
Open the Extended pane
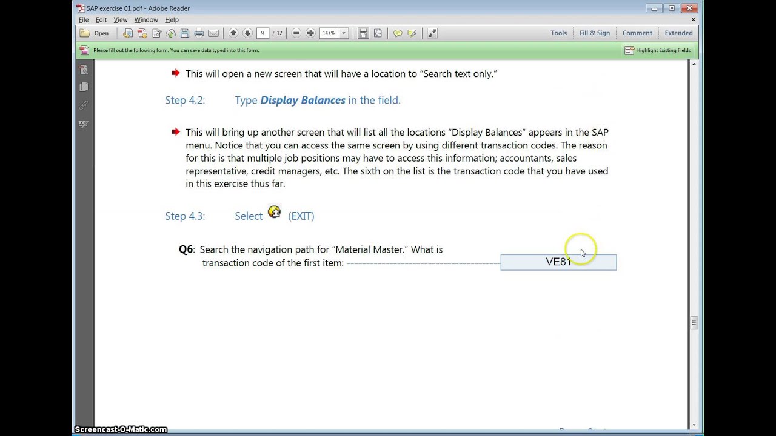(678, 33)
